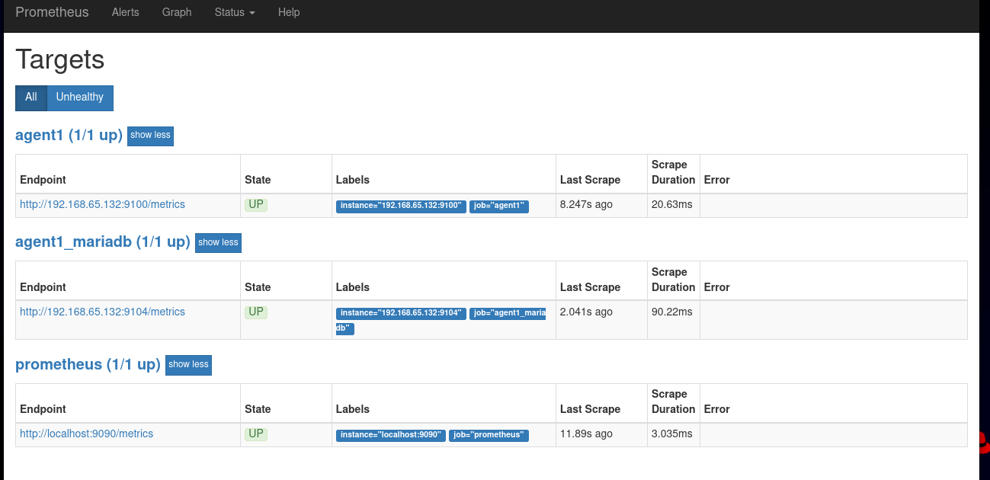Open the Help page
This screenshot has width=990, height=480.
(289, 12)
